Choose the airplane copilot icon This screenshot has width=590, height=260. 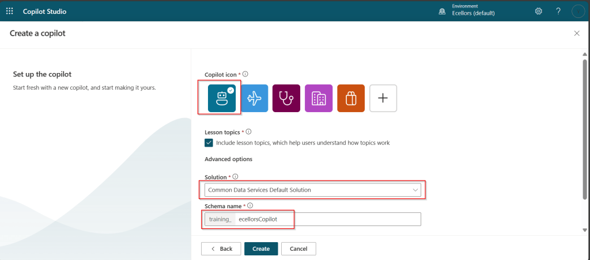254,98
